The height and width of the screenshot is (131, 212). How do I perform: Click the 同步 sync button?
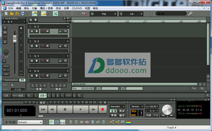tap(122, 111)
